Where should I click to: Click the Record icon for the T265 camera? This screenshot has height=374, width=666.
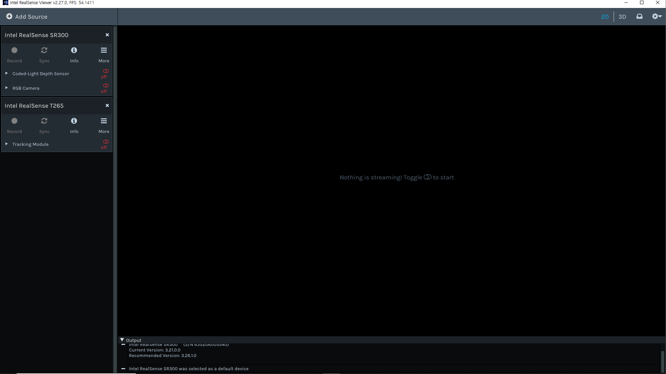14,121
